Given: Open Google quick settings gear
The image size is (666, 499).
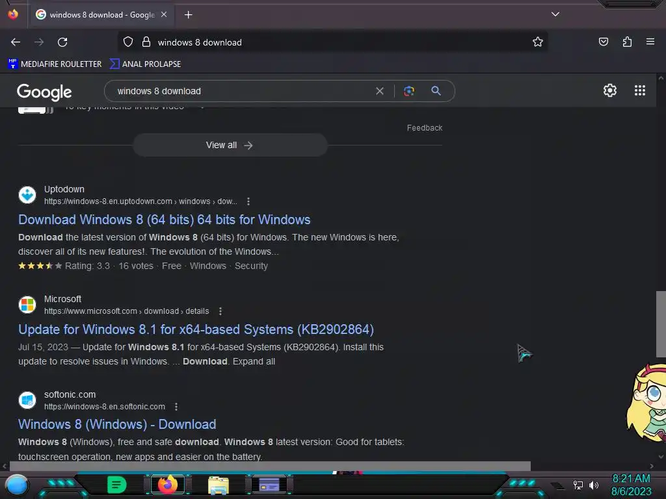Looking at the screenshot, I should tap(610, 90).
